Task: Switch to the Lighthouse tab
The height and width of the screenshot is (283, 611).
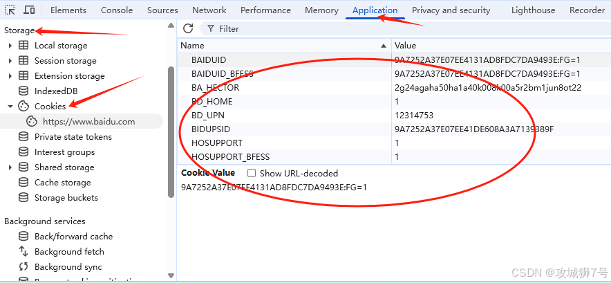Action: point(533,10)
